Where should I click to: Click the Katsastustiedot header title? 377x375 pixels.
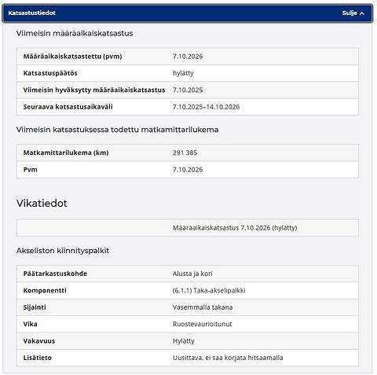pos(31,13)
